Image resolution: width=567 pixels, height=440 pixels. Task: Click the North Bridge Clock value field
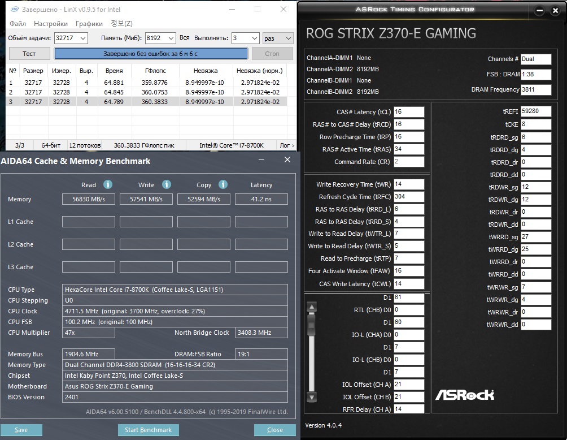[x=261, y=333]
